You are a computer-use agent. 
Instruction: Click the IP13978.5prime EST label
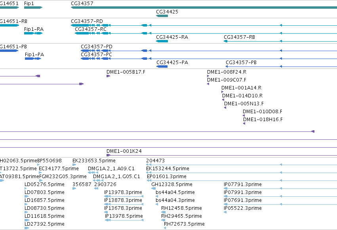click(x=124, y=216)
